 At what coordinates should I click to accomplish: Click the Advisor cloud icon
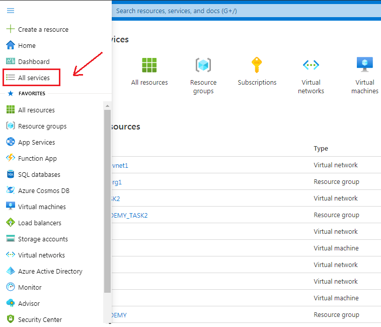pos(11,303)
